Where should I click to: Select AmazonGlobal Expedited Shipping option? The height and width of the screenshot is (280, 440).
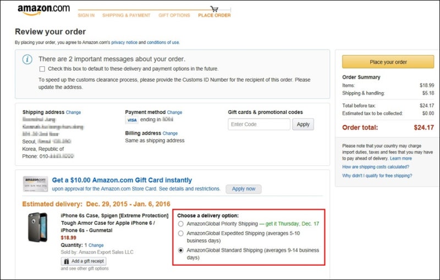point(181,233)
